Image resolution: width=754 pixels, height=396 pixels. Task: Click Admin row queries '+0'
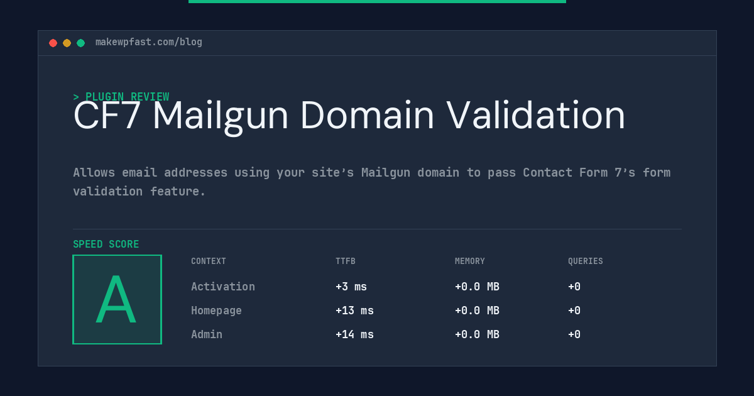pos(574,334)
